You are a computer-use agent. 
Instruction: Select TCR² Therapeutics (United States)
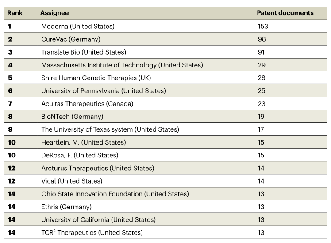92,232
